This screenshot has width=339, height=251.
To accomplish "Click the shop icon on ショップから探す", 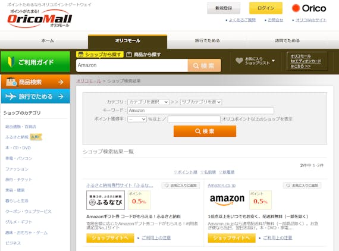I will (81, 55).
